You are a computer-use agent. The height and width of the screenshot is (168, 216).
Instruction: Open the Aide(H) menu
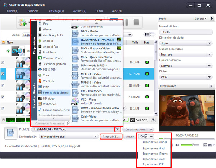[117, 11]
